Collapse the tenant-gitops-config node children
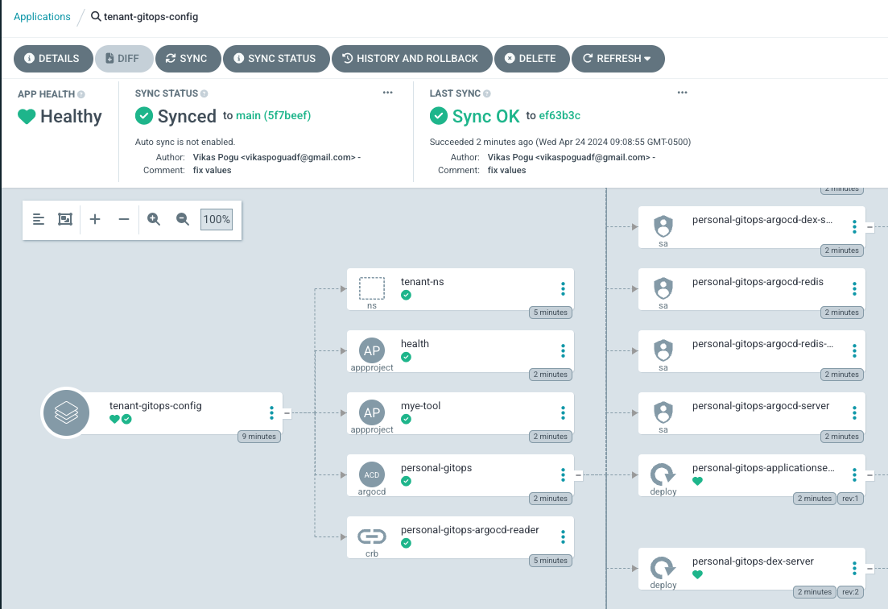This screenshot has height=609, width=888. 287,413
